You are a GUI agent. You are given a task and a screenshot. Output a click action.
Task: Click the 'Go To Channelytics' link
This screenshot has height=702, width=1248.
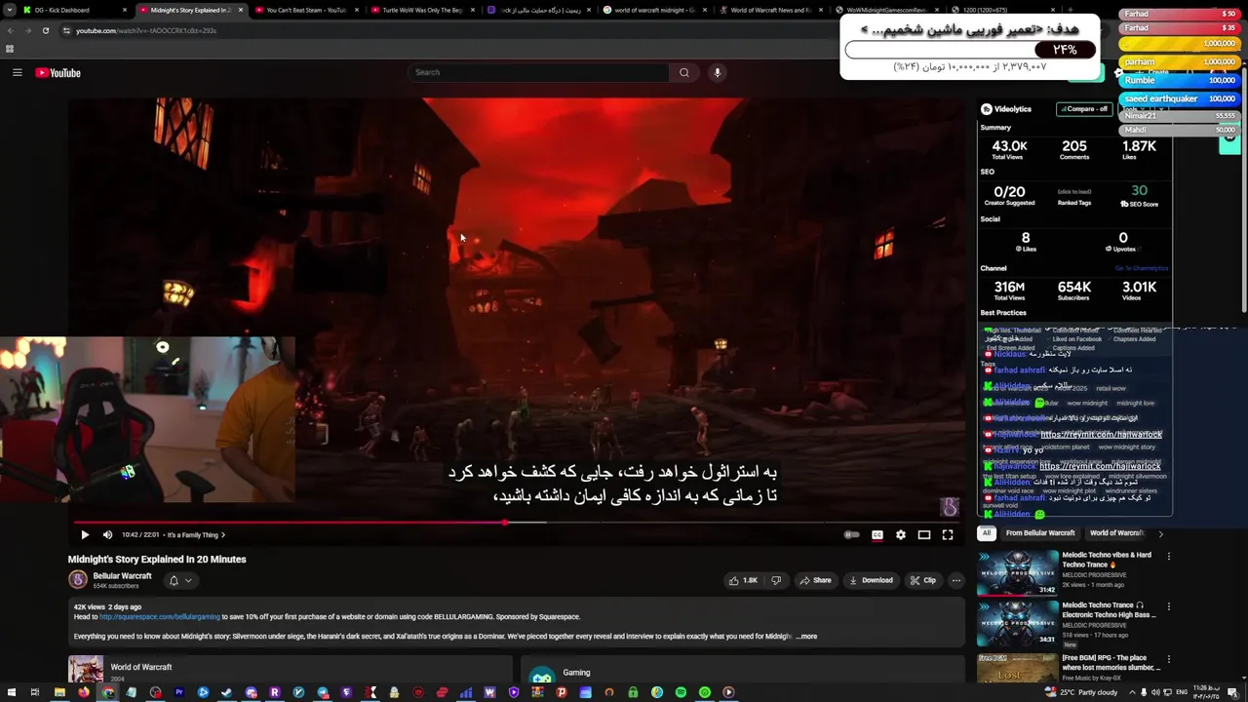coord(1141,268)
